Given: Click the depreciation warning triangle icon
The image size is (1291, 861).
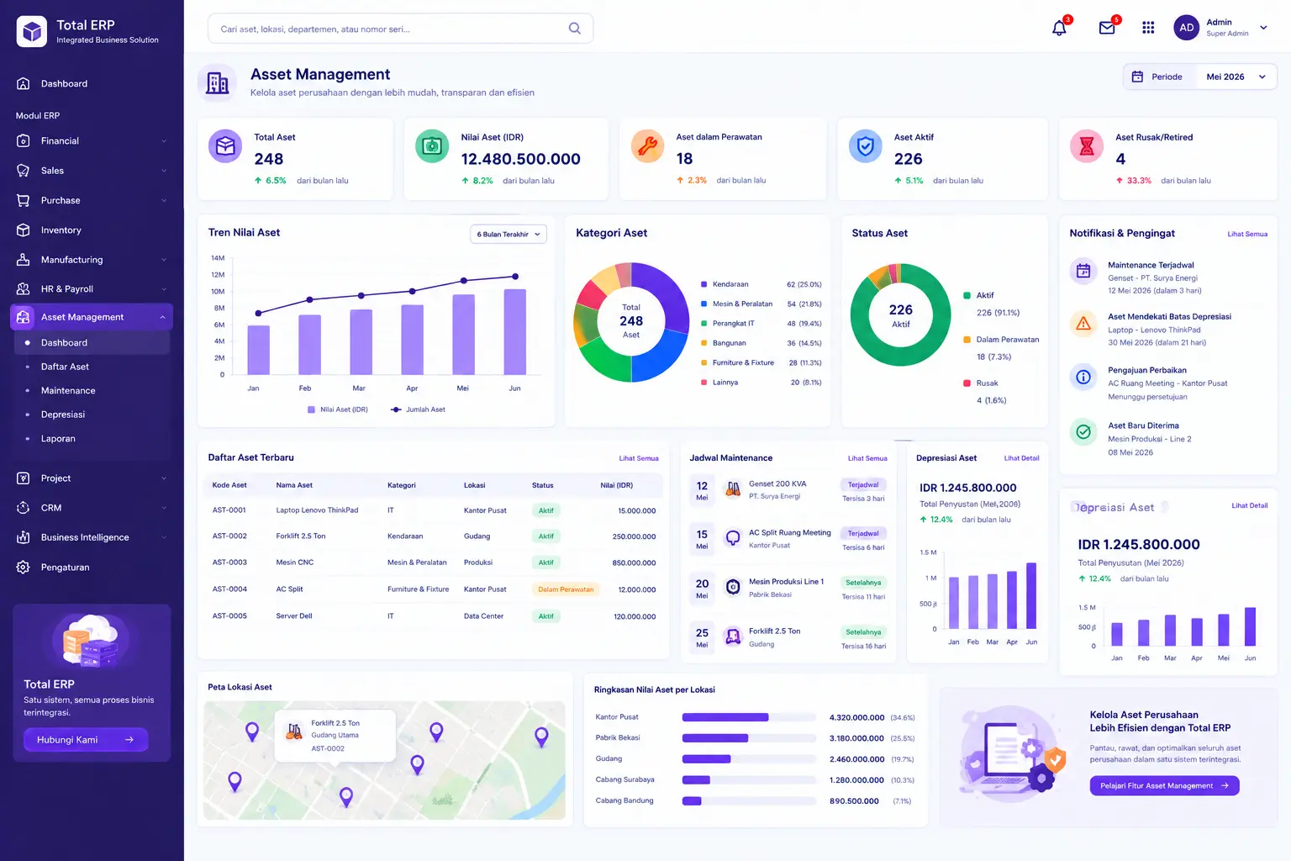Looking at the screenshot, I should coord(1083,323).
